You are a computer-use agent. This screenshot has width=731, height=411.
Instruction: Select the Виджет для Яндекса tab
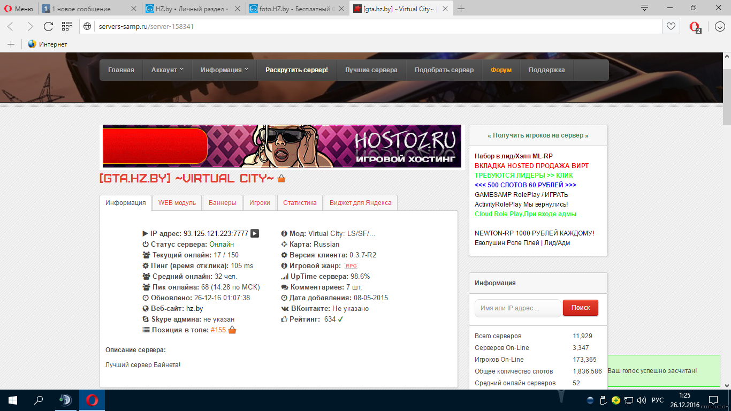(360, 203)
